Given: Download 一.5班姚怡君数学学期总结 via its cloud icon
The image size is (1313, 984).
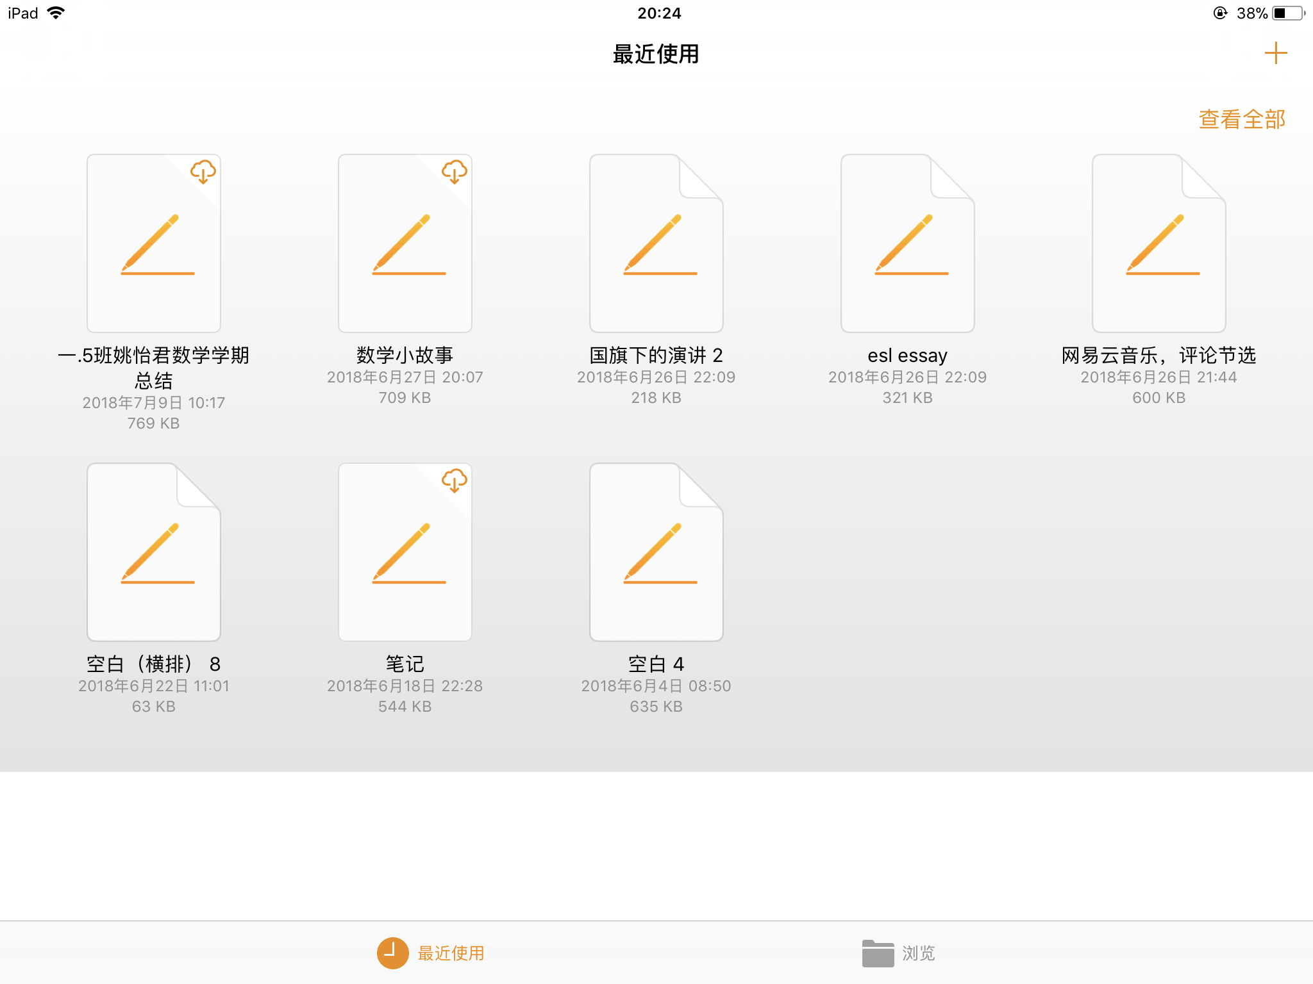Looking at the screenshot, I should pyautogui.click(x=203, y=172).
